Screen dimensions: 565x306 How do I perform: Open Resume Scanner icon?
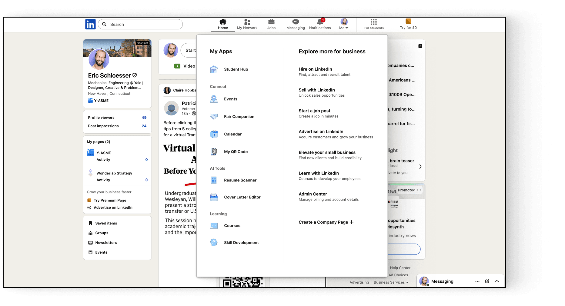(x=214, y=180)
